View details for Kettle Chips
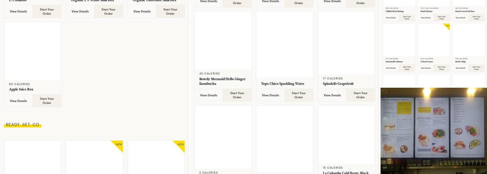This screenshot has width=487, height=174. [461, 68]
